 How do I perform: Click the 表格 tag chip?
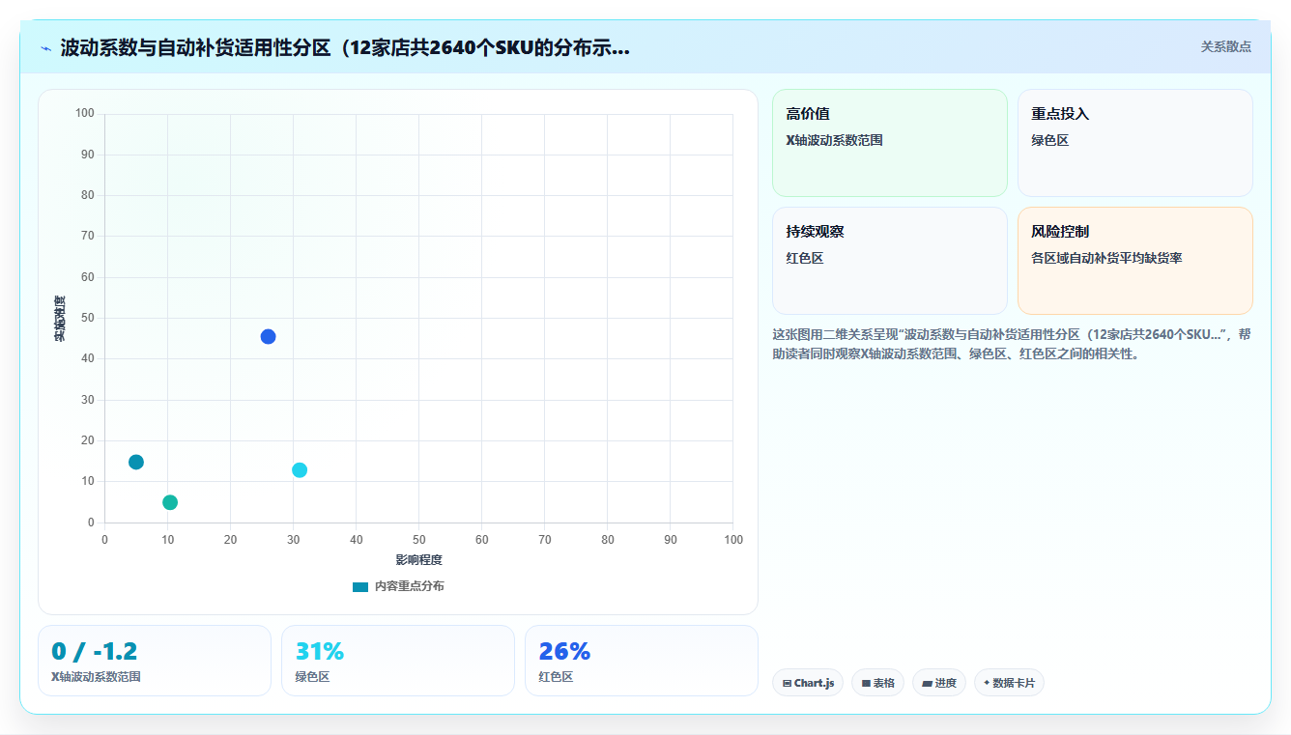pyautogui.click(x=877, y=683)
